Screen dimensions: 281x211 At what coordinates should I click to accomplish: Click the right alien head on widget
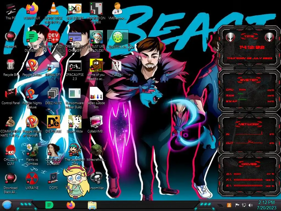[x=269, y=37]
